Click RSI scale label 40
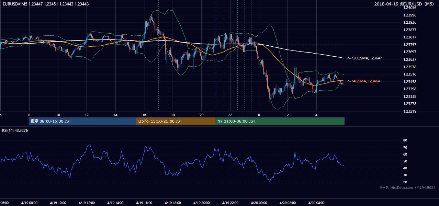439x206 pixels. coord(405,168)
